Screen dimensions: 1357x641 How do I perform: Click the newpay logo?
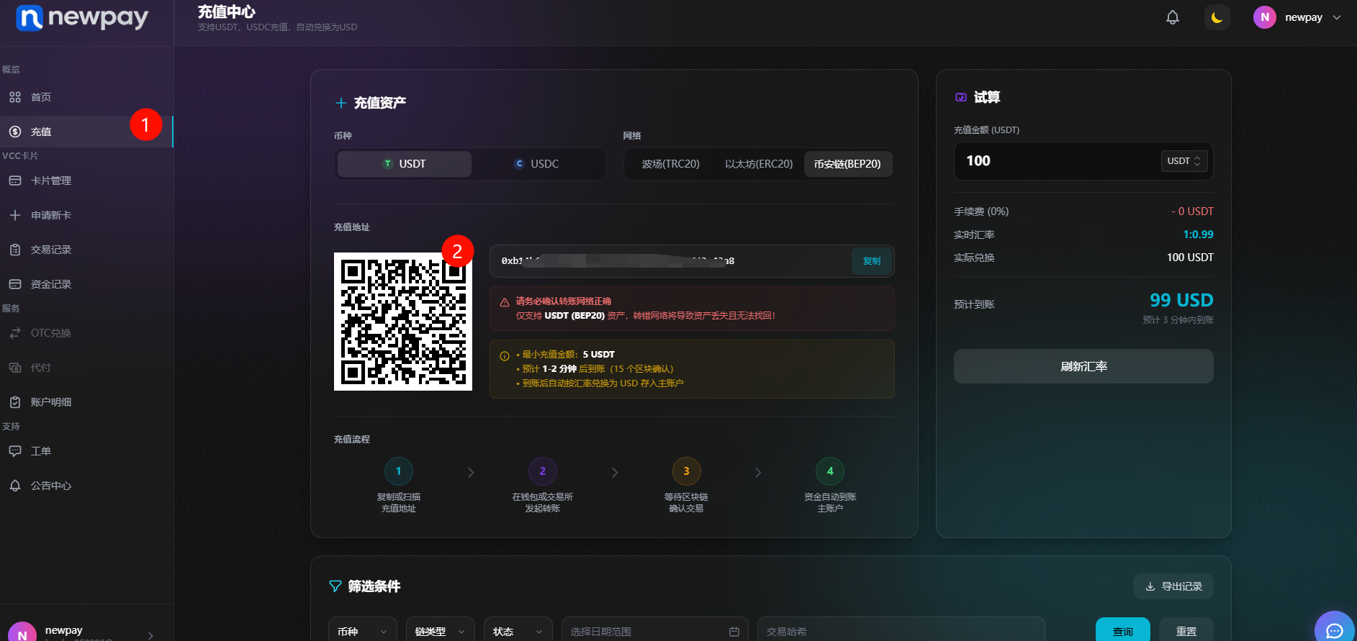point(82,18)
